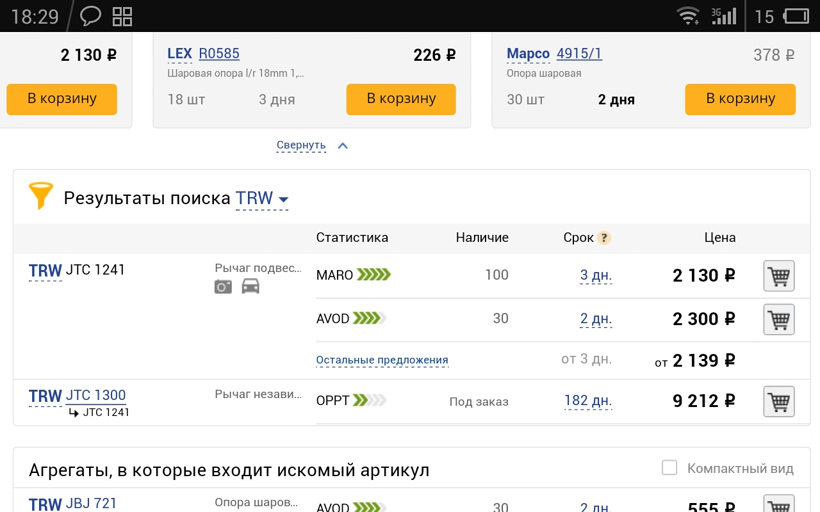Open the LEX brand link
The width and height of the screenshot is (820, 512).
point(179,54)
